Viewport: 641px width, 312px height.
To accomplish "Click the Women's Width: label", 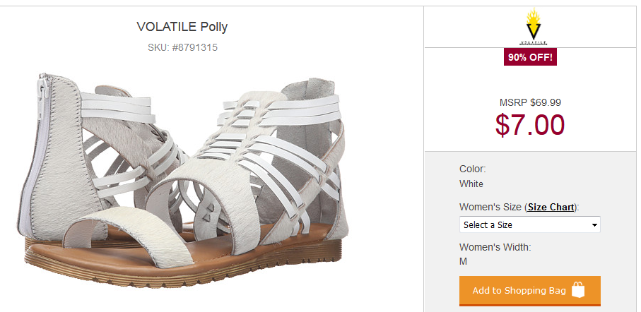I will 495,247.
